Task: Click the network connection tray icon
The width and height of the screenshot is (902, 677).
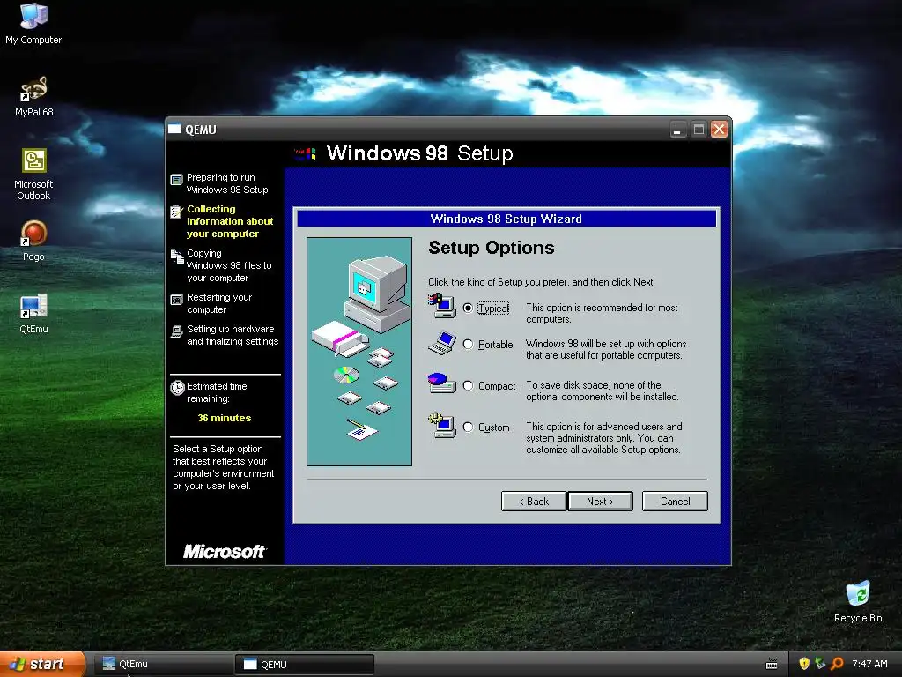Action: coord(820,664)
